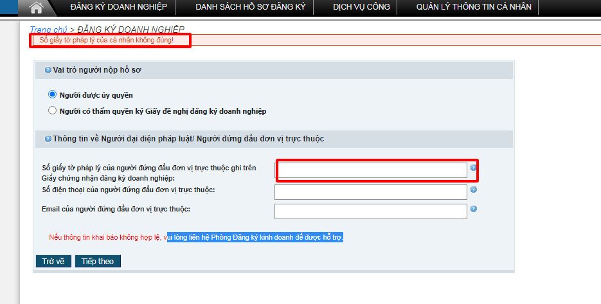Select the Người được ủy quyền radio option
The image size is (601, 304).
tap(53, 94)
